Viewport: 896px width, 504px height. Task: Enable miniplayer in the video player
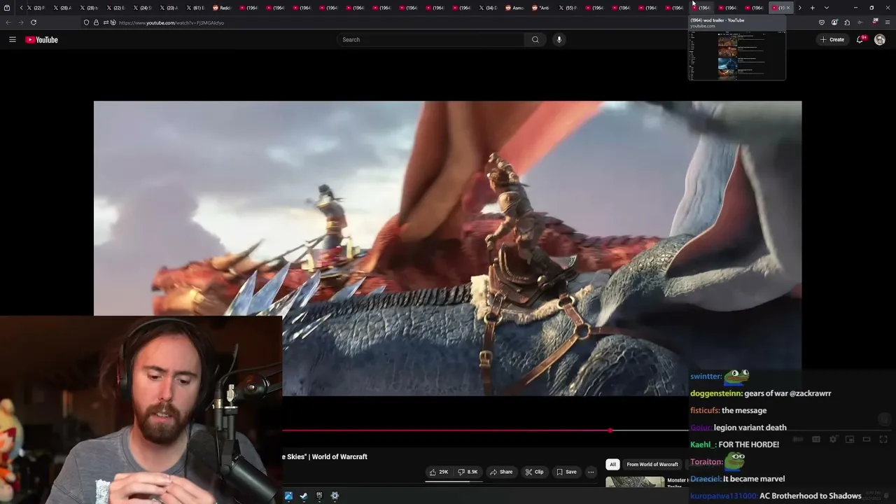(x=850, y=440)
